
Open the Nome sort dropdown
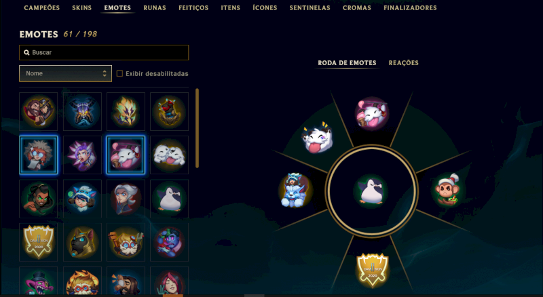tap(65, 73)
